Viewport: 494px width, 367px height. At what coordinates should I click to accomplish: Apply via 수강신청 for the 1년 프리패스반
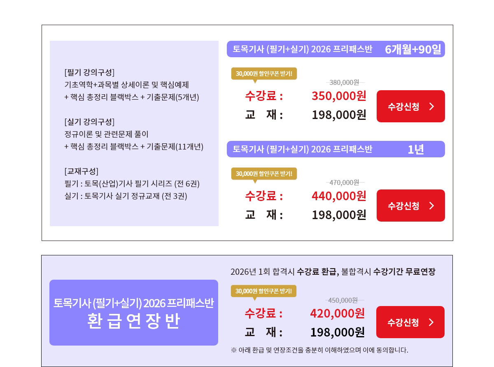tap(410, 206)
